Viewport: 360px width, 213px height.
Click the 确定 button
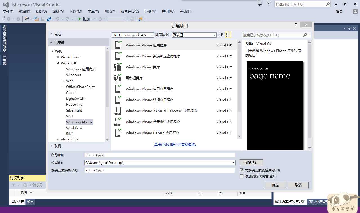pos(275,185)
